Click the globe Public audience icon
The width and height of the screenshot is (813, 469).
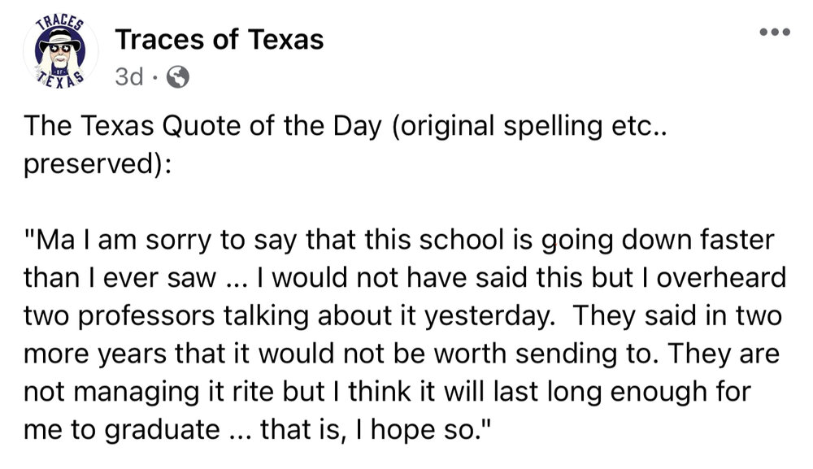pos(177,77)
